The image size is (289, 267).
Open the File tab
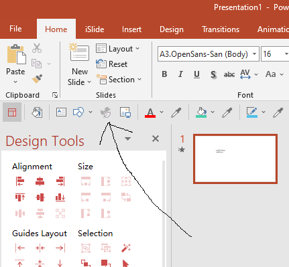coord(15,29)
